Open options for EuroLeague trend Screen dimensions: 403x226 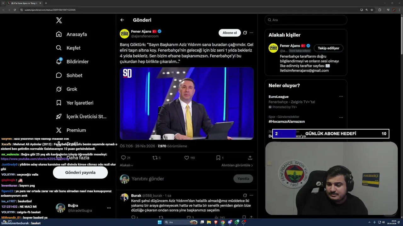341,97
